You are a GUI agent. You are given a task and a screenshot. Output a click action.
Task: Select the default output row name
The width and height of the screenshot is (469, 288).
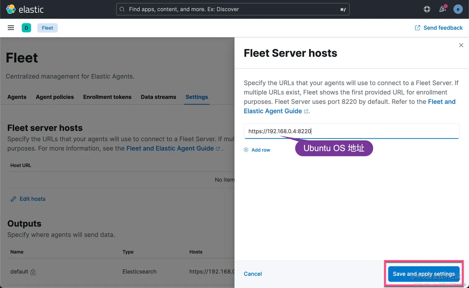click(19, 272)
